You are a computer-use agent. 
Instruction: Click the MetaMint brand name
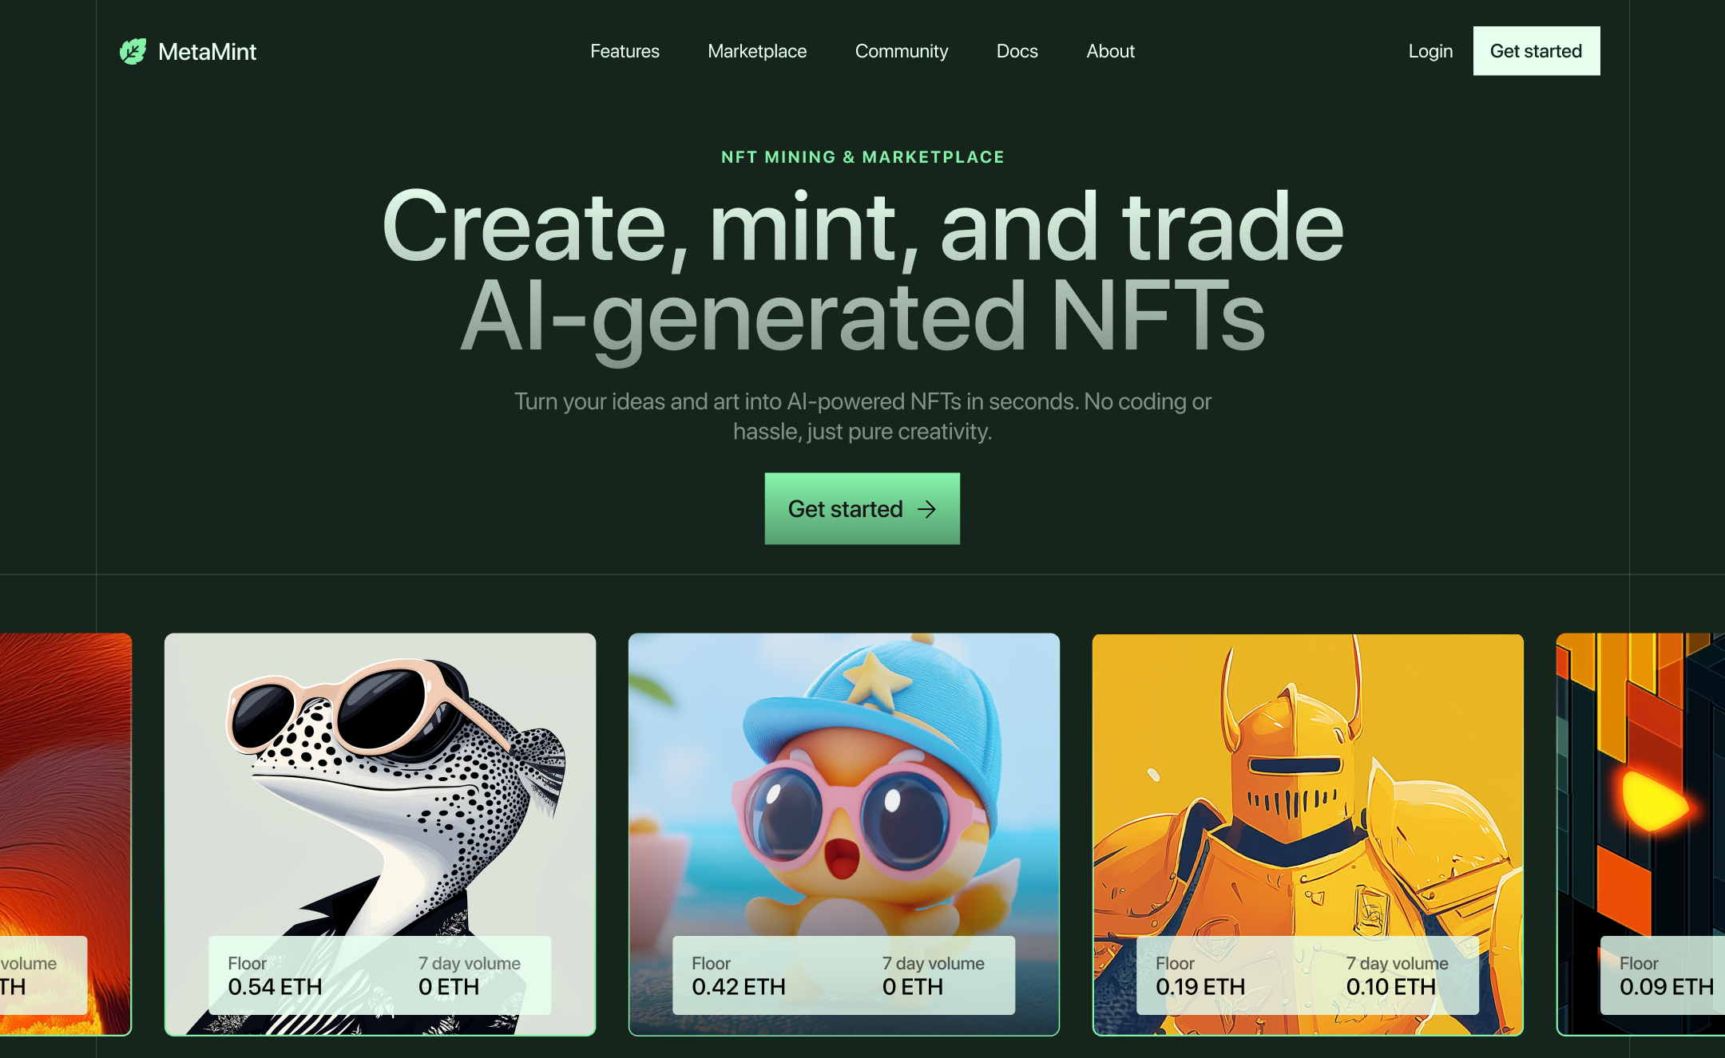(x=207, y=52)
